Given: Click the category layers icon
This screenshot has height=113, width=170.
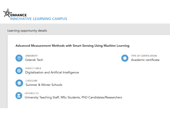Looking at the screenshot, I should (19, 83).
